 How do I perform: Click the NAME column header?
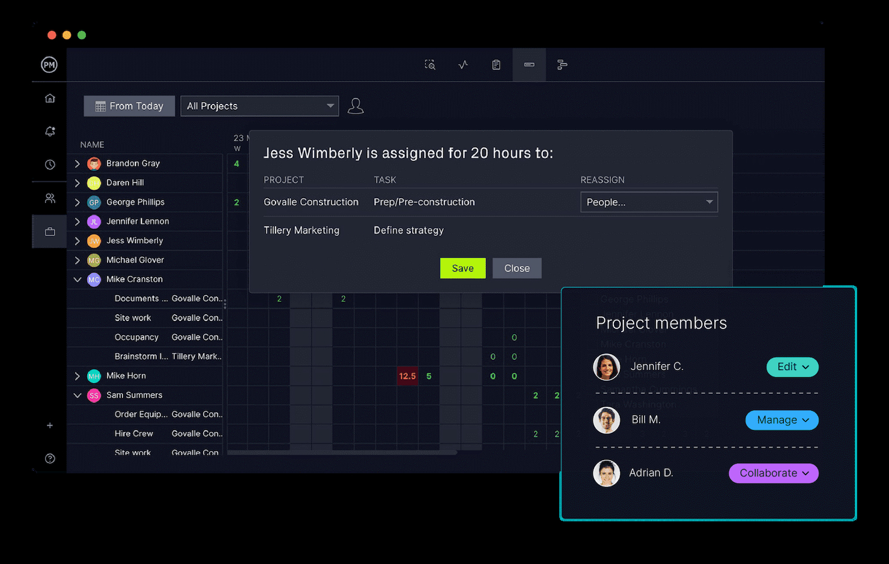click(x=92, y=145)
